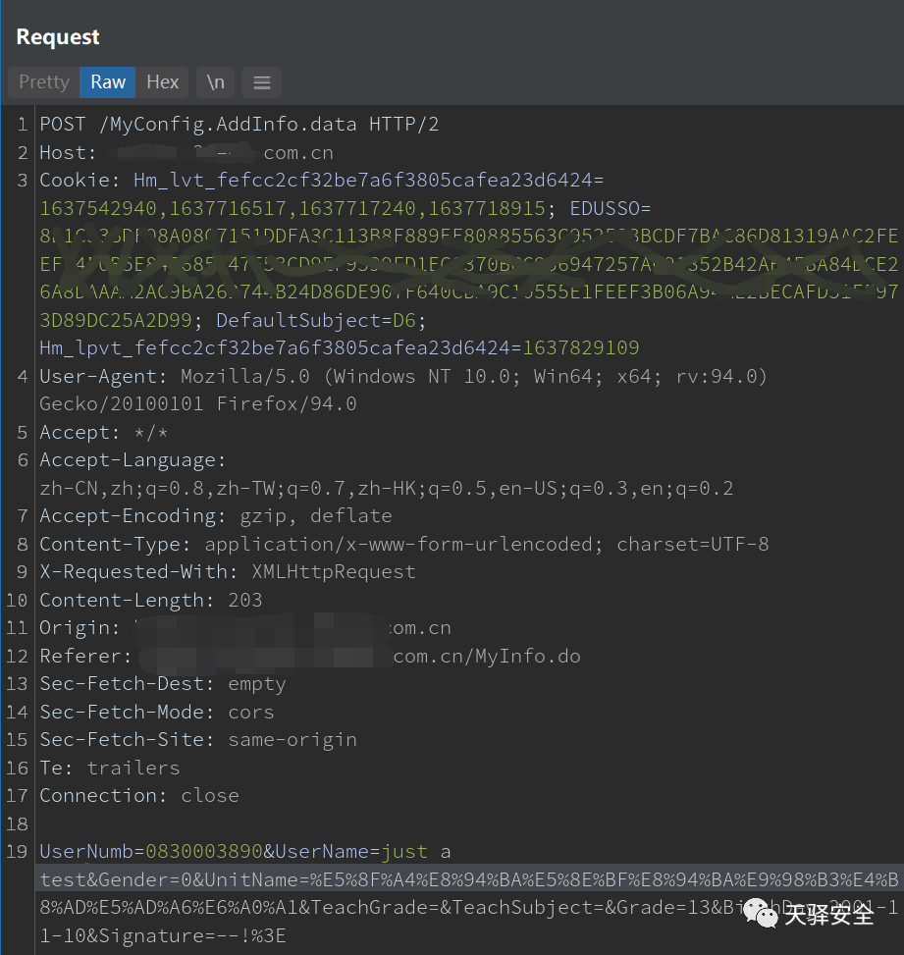Image resolution: width=904 pixels, height=955 pixels.
Task: Click the Request panel heading
Action: [x=58, y=37]
